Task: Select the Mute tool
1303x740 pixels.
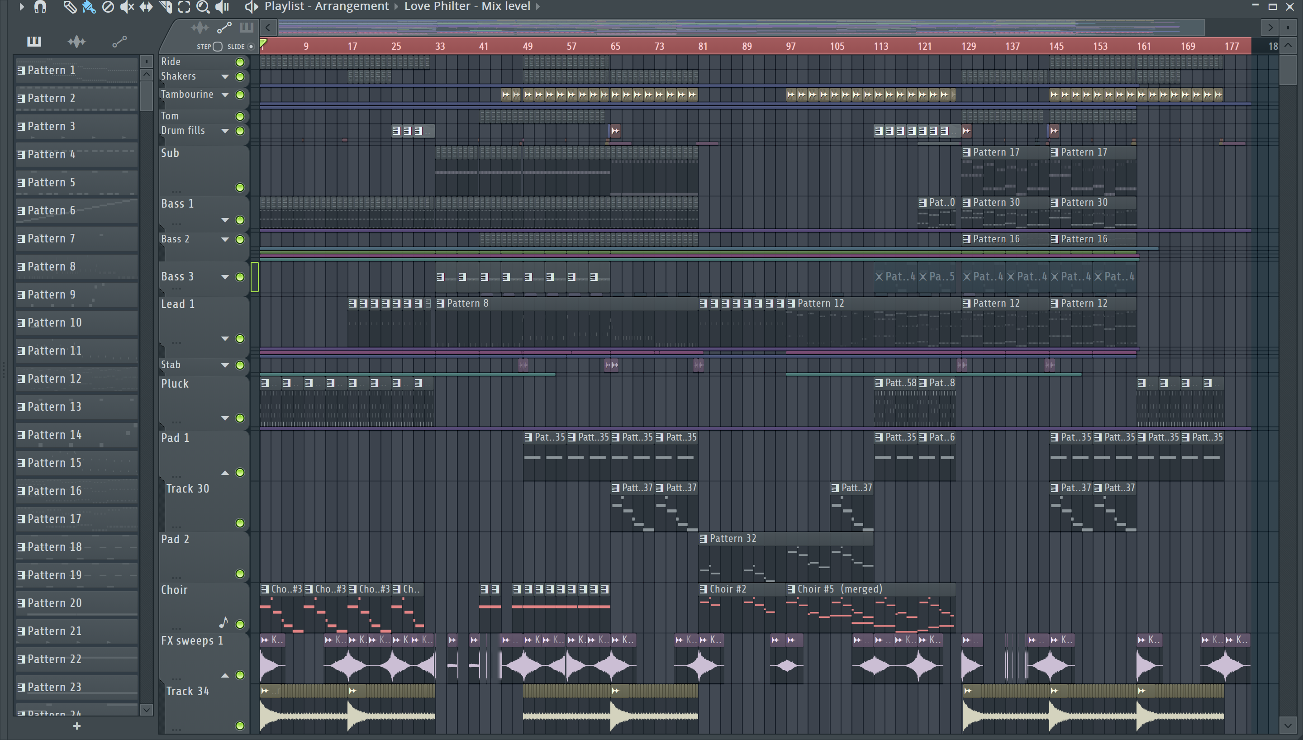Action: click(x=127, y=7)
